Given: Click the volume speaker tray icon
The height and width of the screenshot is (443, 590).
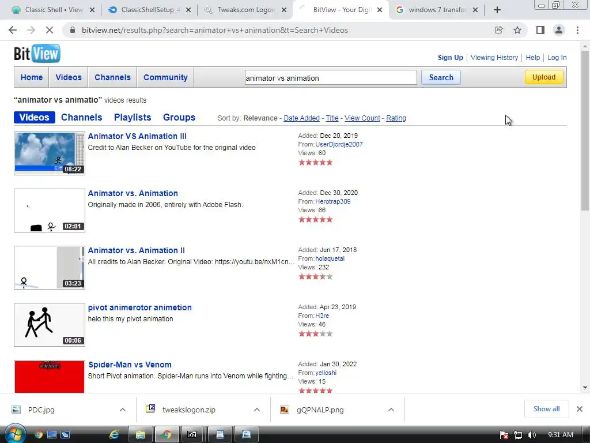Looking at the screenshot, I should (532, 435).
